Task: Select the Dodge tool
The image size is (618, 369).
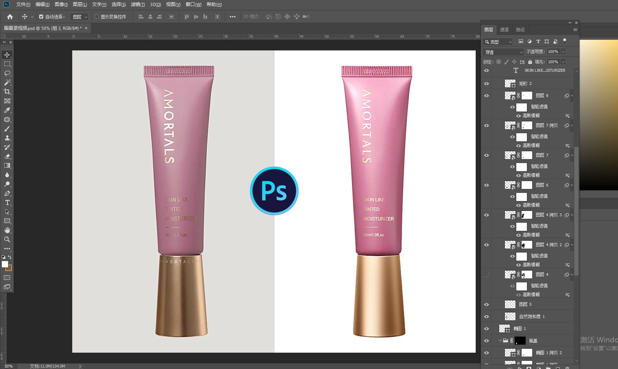Action: click(7, 184)
